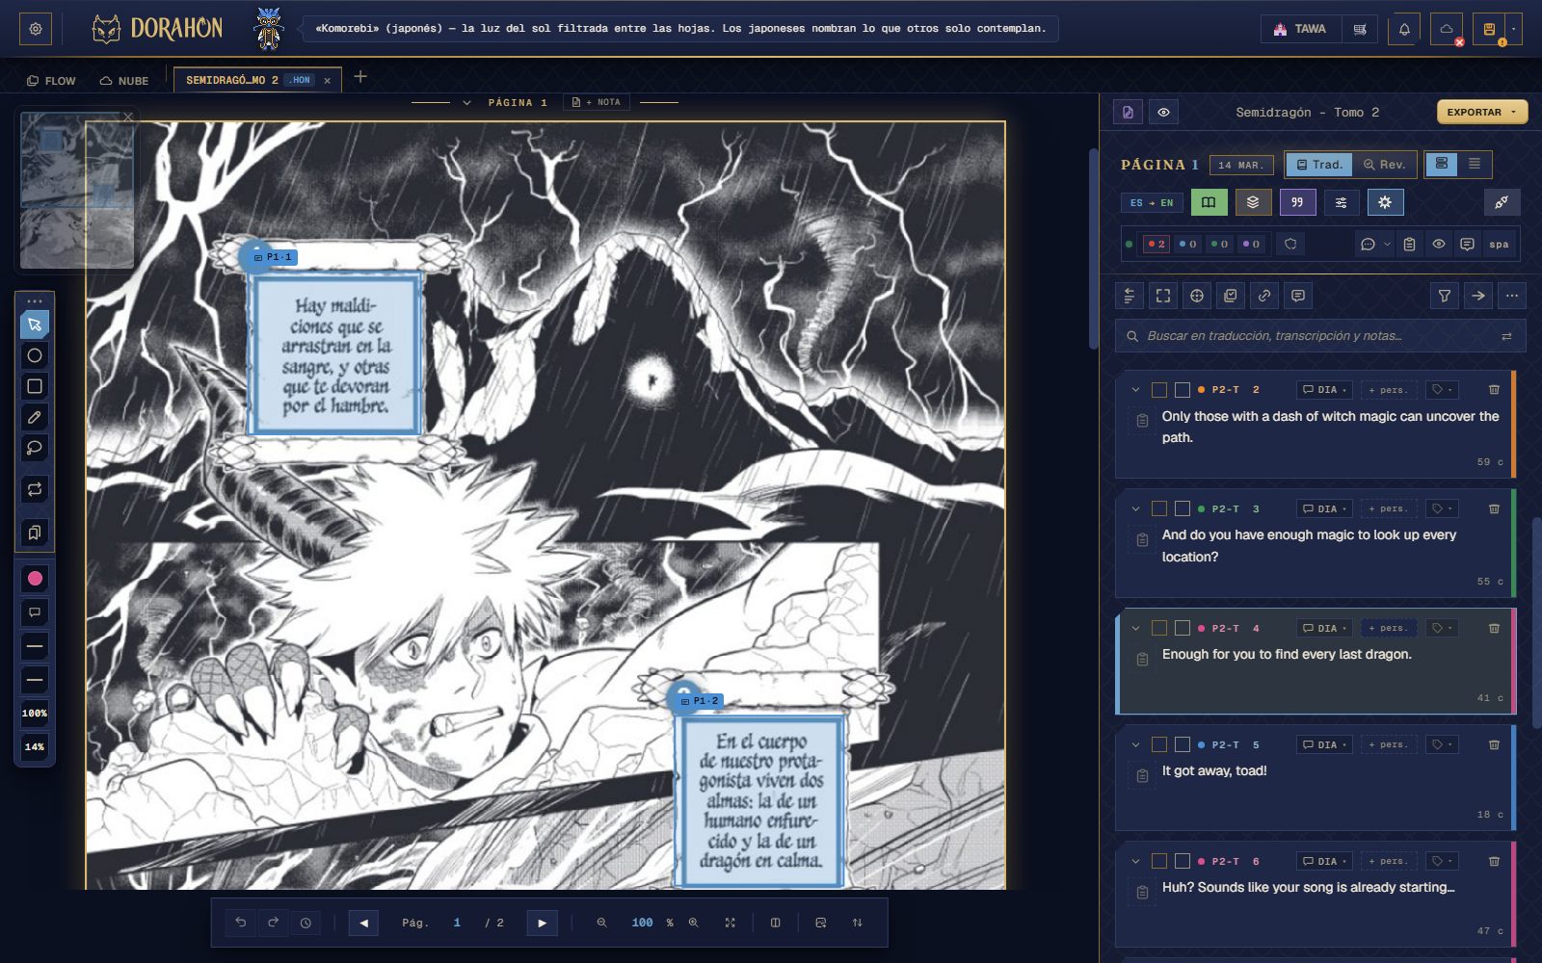
Task: Click the filter funnel icon
Action: (x=1445, y=296)
